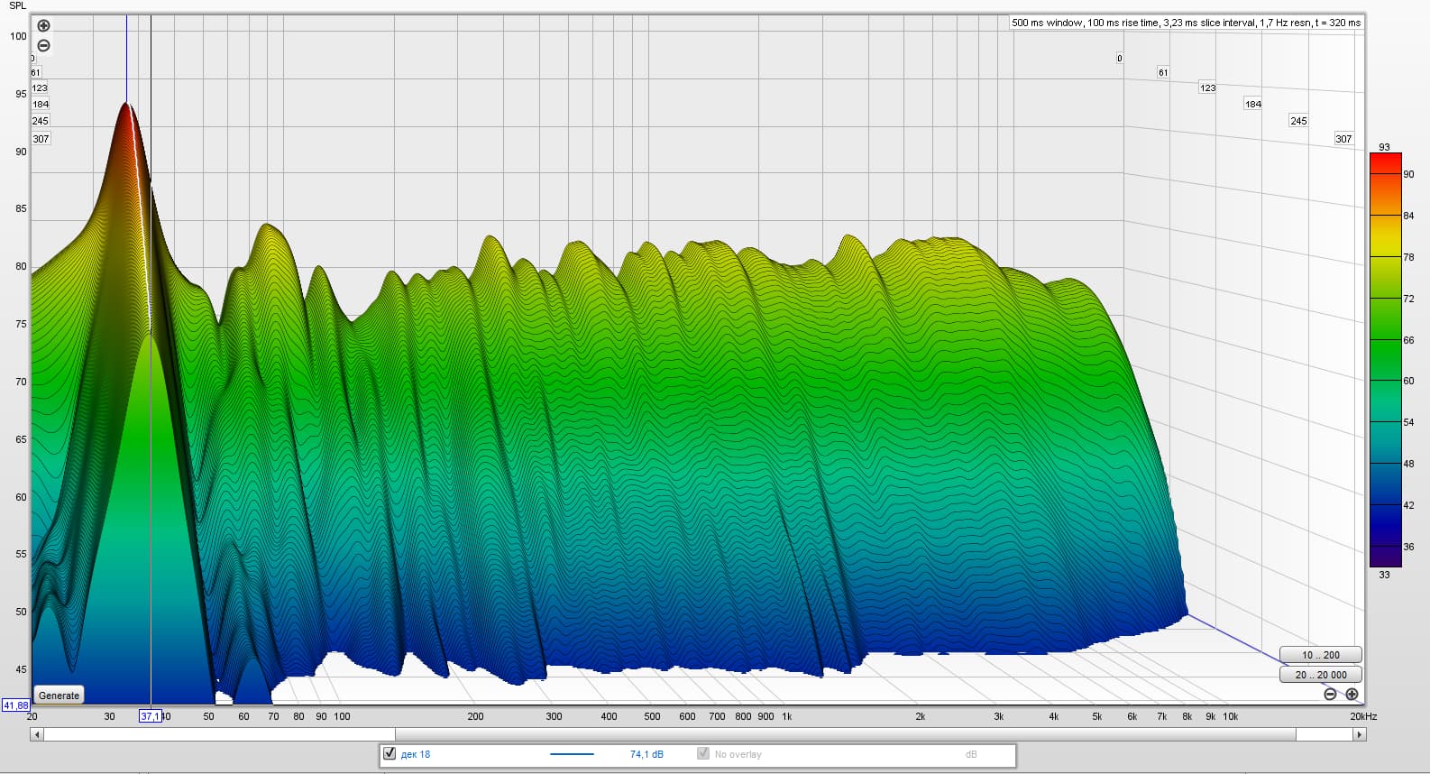Click the 184 time label beside SPL axis
This screenshot has height=774, width=1430.
pyautogui.click(x=41, y=105)
